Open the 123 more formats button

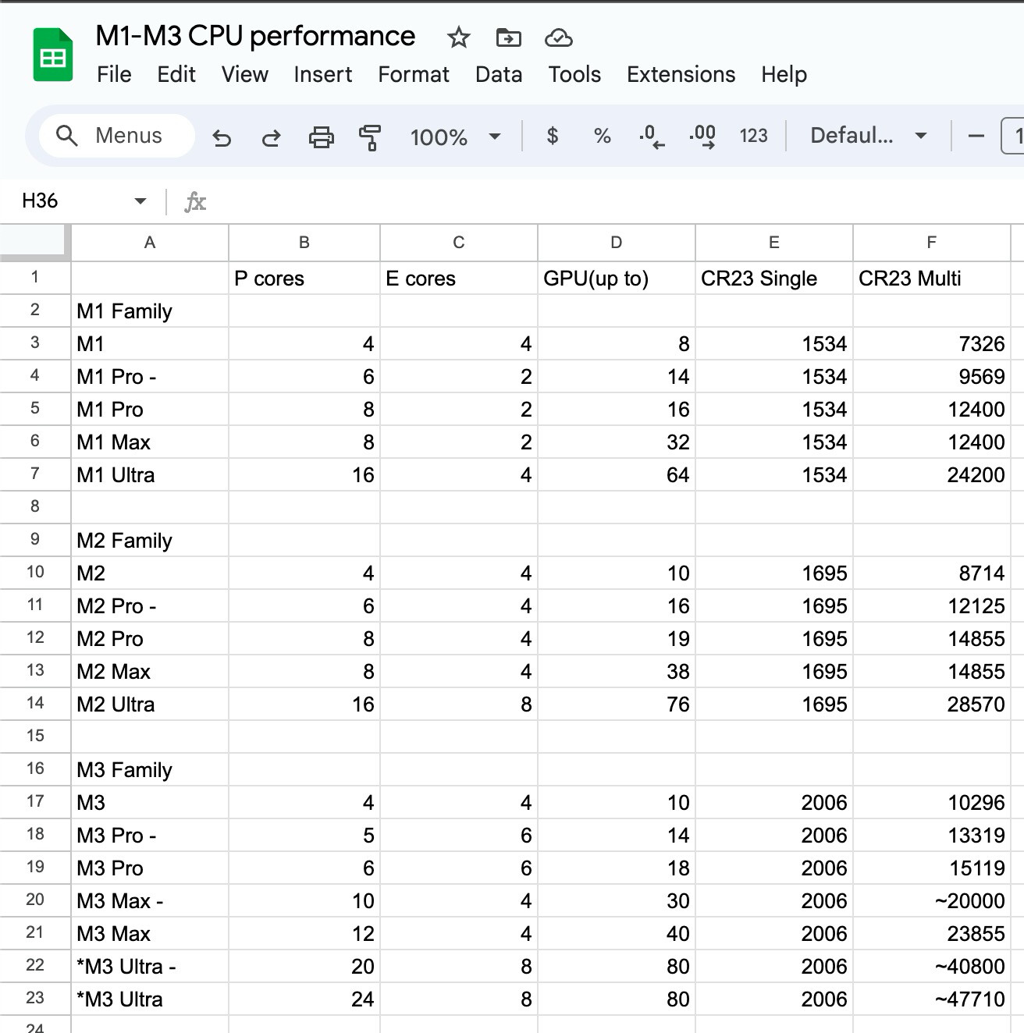coord(753,137)
